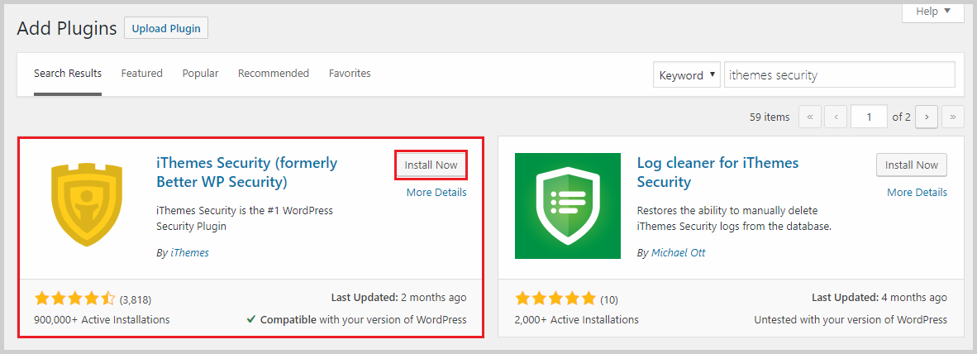Install iThemes Security with Install Now
Viewport: 977px width, 354px height.
(x=431, y=165)
